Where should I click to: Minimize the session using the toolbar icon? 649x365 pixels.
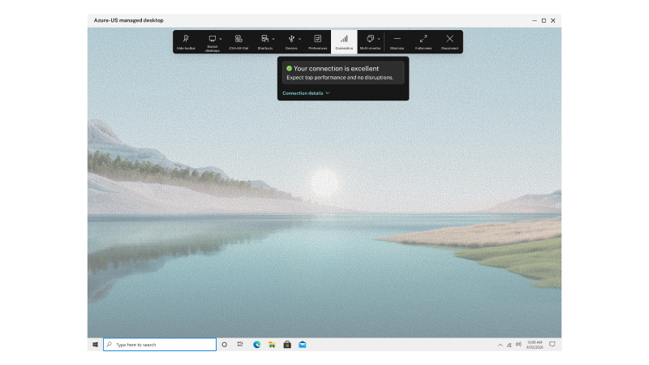click(397, 41)
